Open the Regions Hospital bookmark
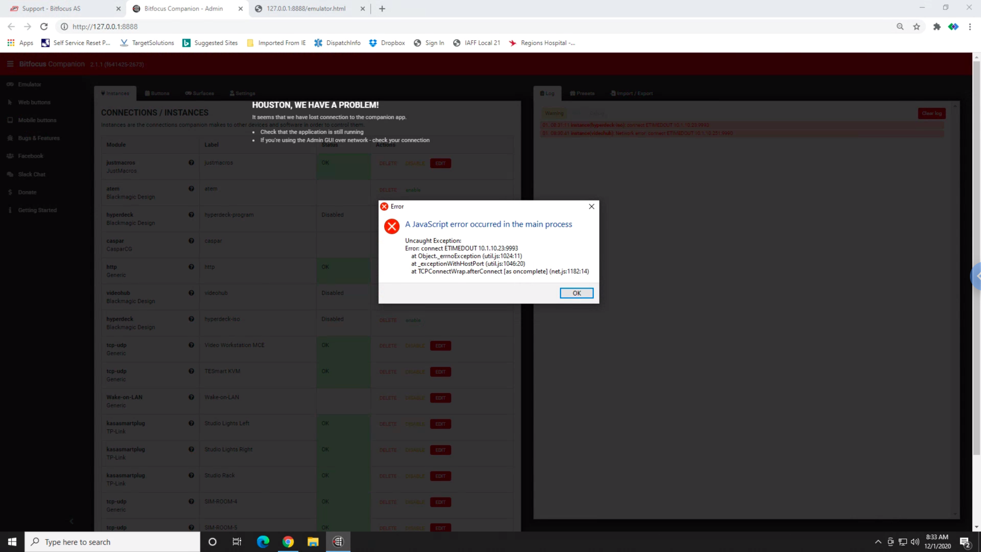Screen dimensions: 981x552 coord(542,43)
